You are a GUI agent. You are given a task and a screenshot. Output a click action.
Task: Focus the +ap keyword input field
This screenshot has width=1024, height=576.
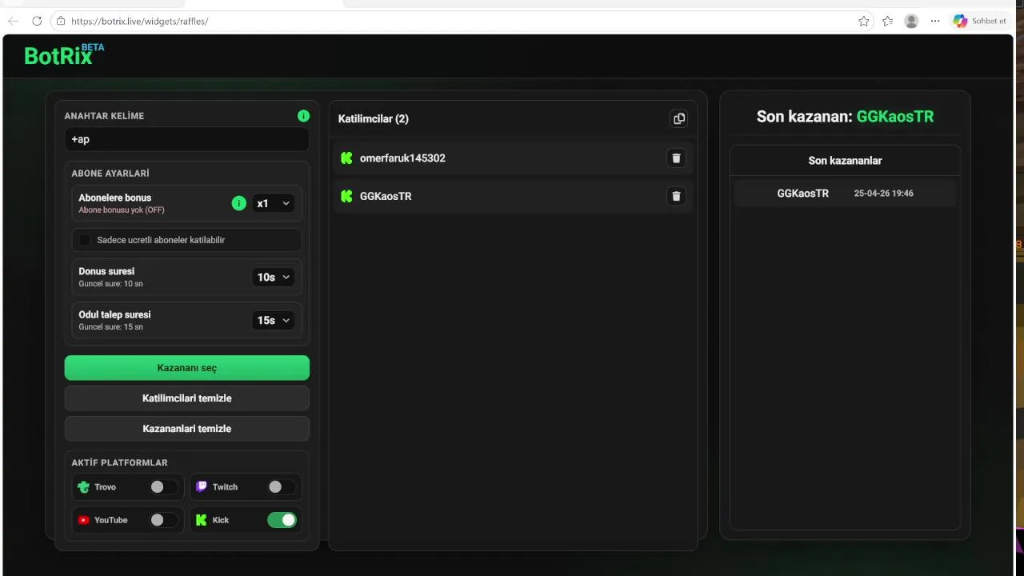click(187, 139)
